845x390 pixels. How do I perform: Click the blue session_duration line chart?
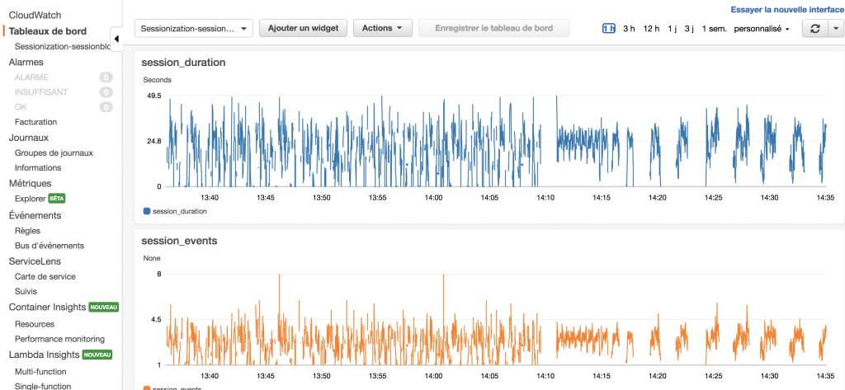click(x=496, y=141)
